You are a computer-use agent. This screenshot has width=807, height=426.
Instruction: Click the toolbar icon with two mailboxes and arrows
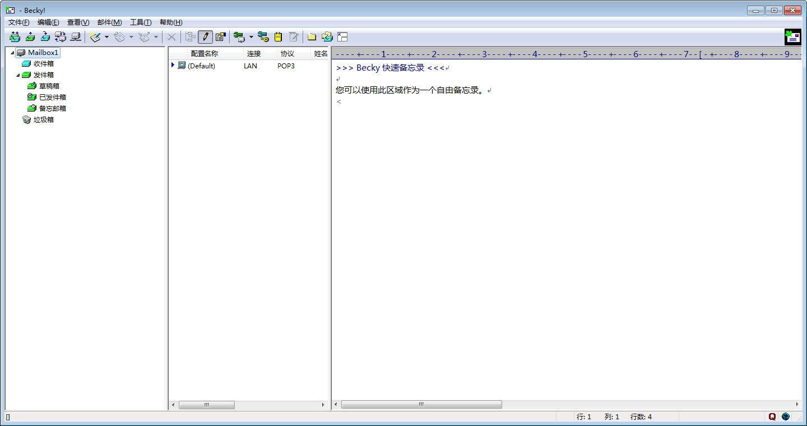[x=61, y=37]
